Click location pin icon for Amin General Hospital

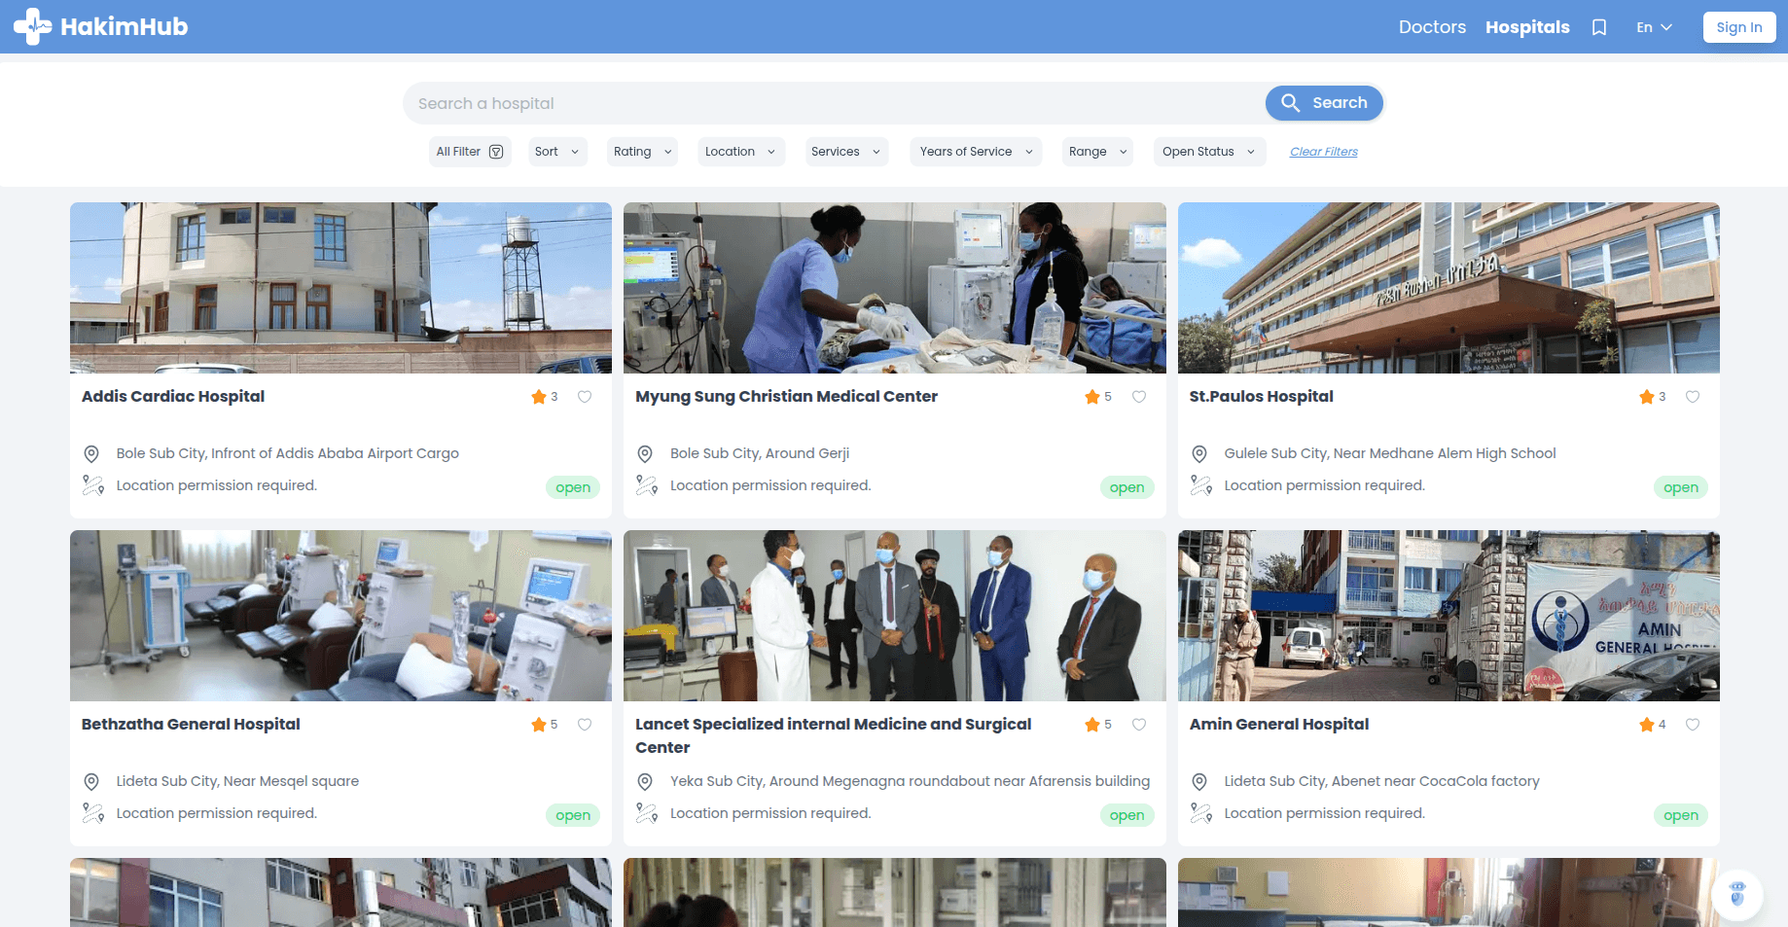point(1199,782)
